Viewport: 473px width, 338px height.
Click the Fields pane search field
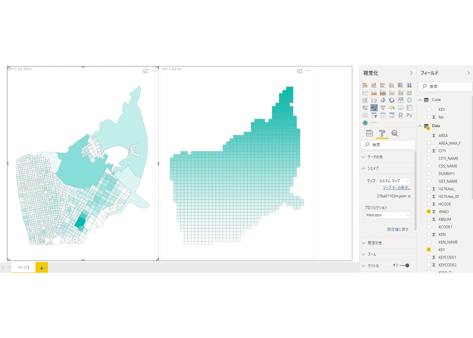pyautogui.click(x=445, y=87)
